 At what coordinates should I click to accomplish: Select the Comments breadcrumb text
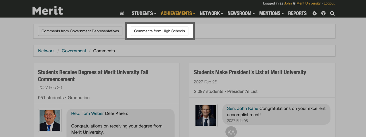coord(104,51)
